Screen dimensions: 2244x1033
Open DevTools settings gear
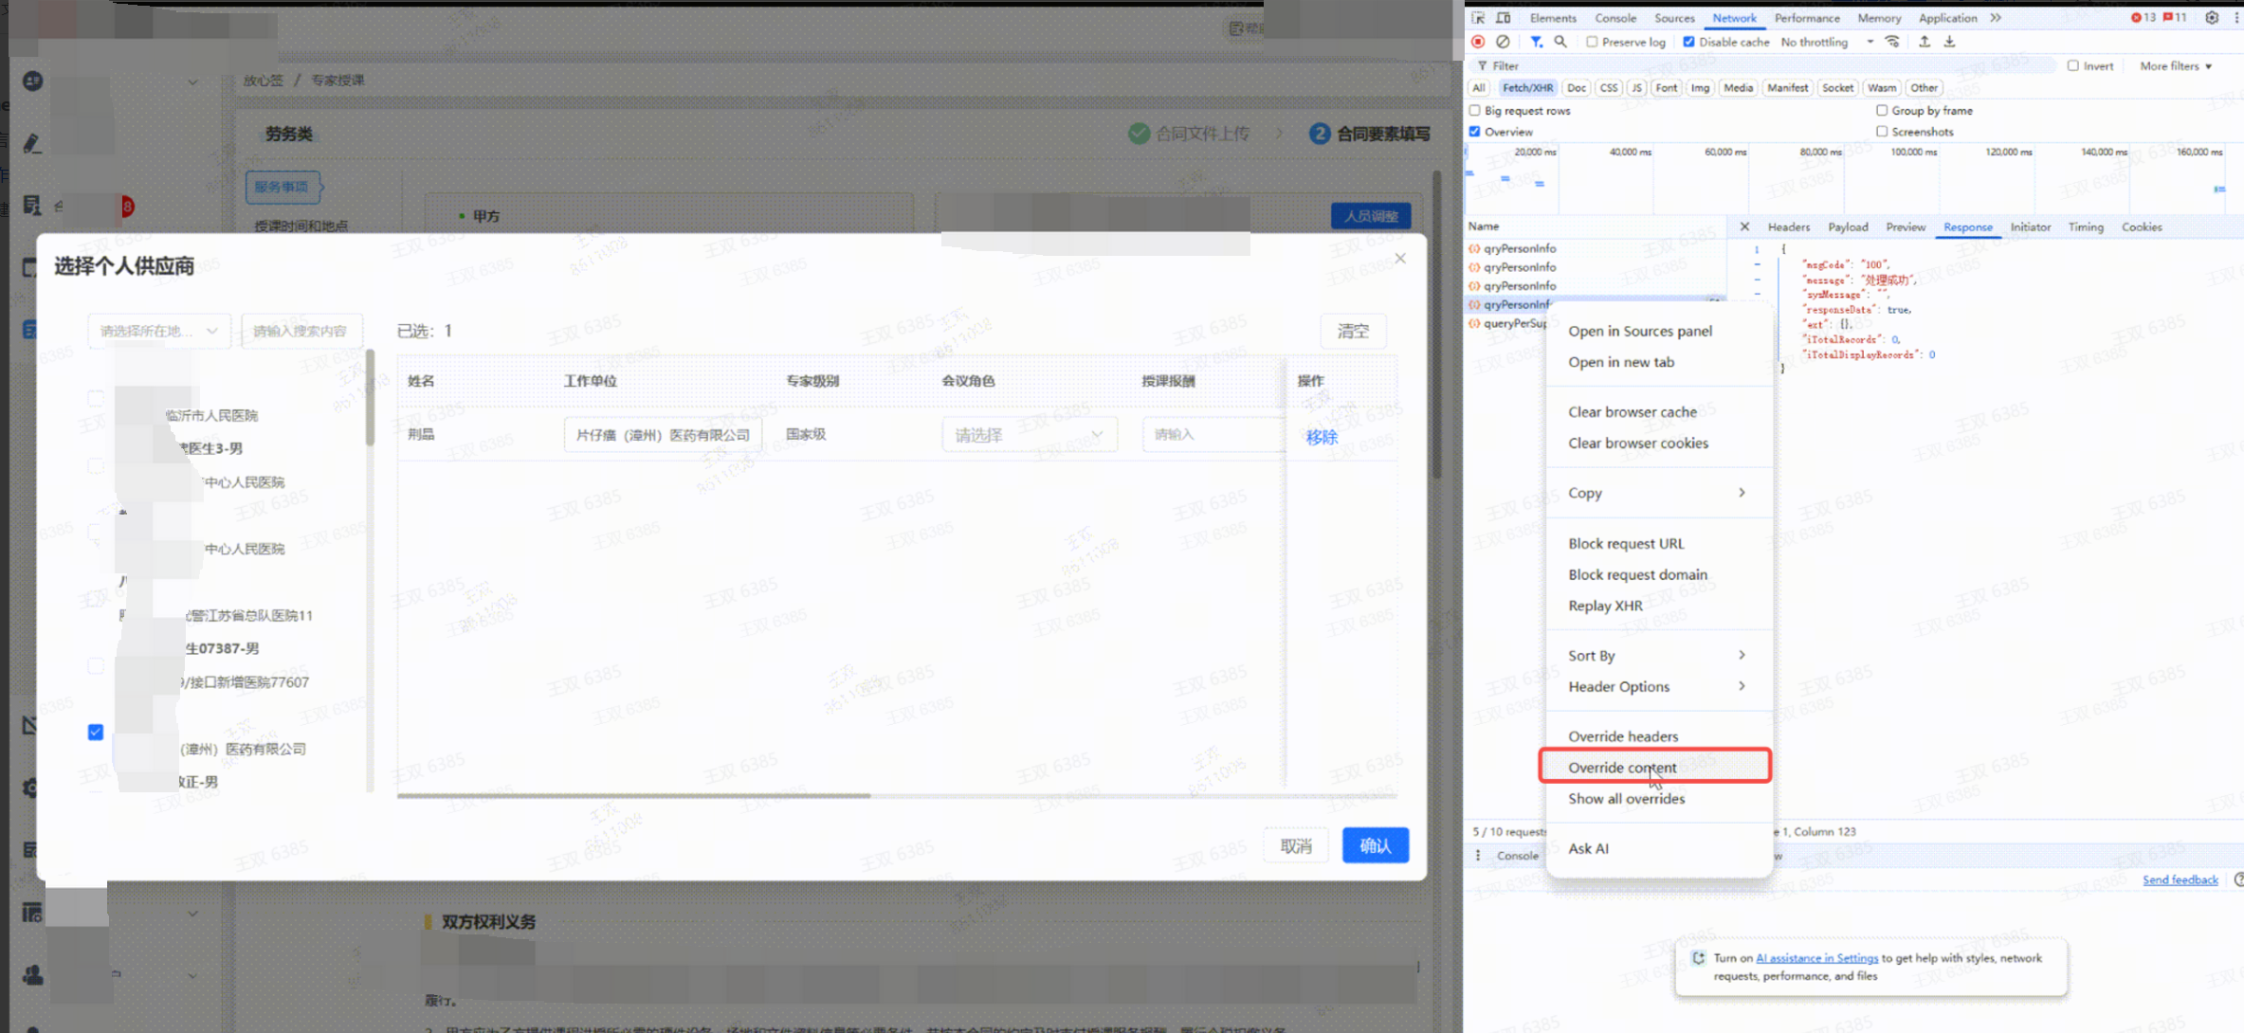coord(2212,17)
